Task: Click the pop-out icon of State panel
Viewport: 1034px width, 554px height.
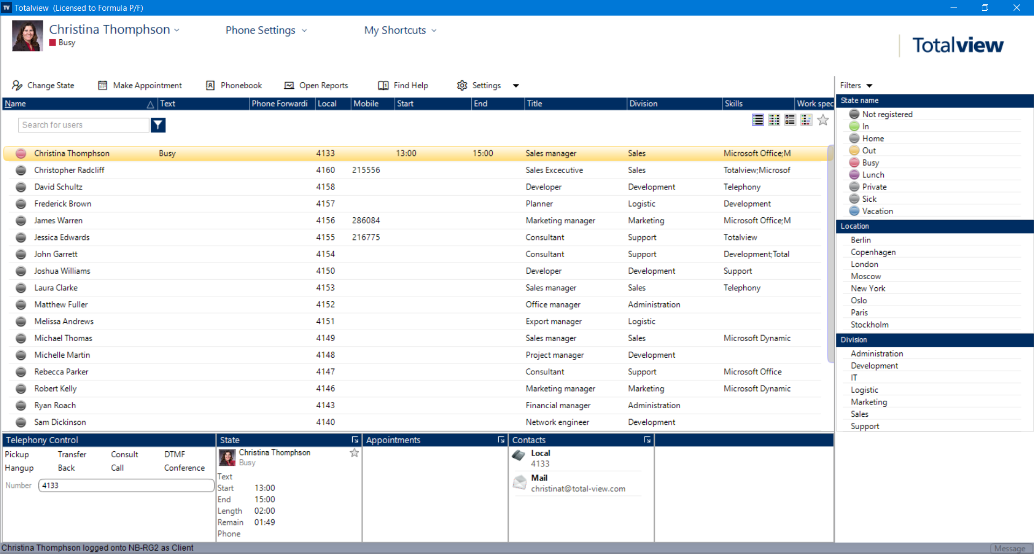Action: point(355,440)
